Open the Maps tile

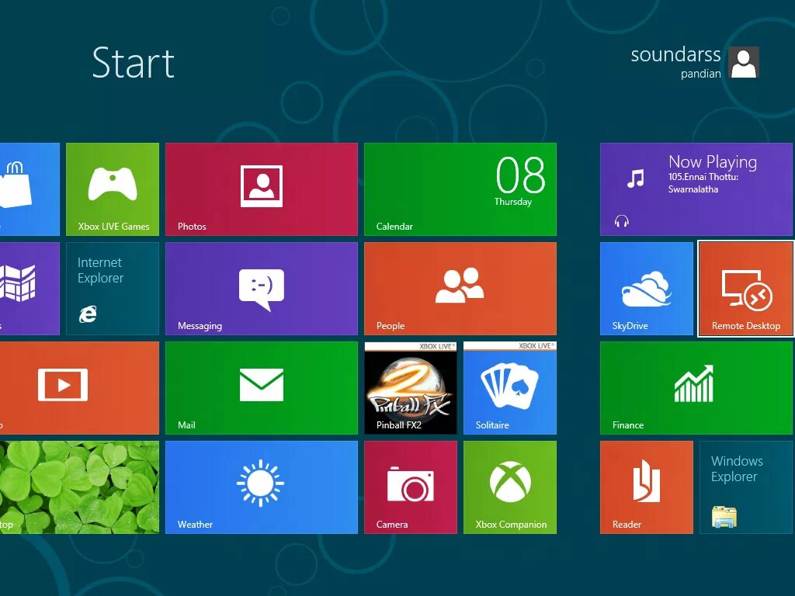pos(30,289)
